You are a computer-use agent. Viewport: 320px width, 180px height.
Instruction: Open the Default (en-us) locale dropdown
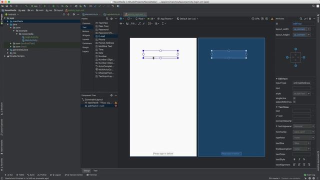tap(187, 18)
